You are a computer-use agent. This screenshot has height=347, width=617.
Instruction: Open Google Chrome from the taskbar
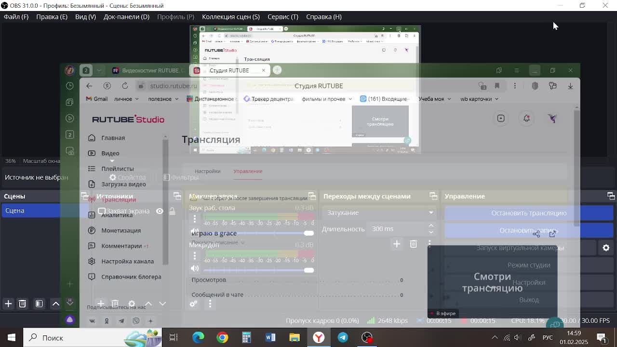(x=222, y=337)
